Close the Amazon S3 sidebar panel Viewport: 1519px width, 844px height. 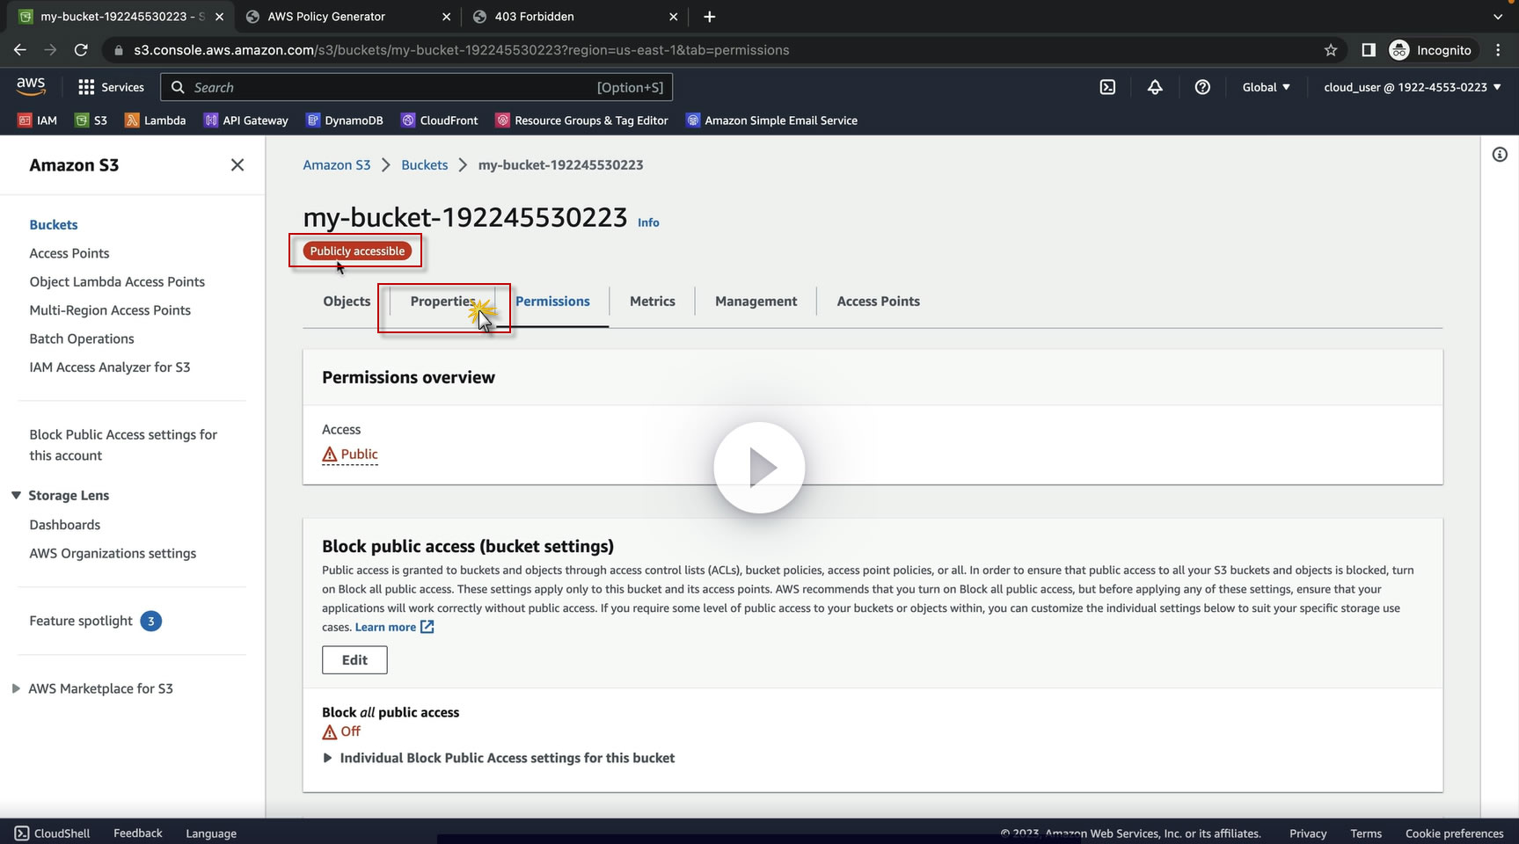[x=237, y=165]
